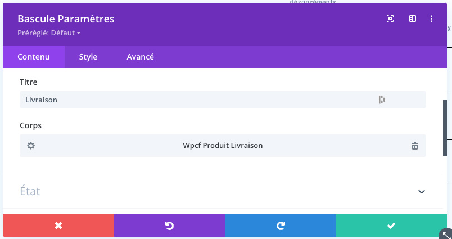452x239 pixels.
Task: Redo change with blue button
Action: coord(281,226)
